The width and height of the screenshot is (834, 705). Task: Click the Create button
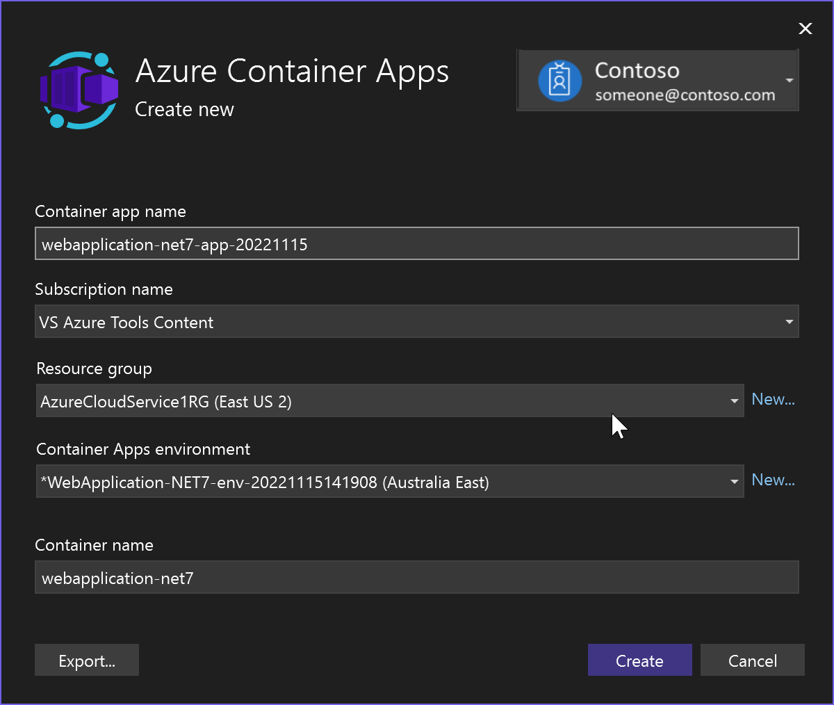pyautogui.click(x=639, y=660)
